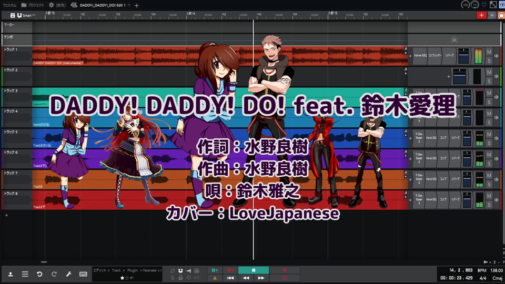Click the undo arrow icon
The width and height of the screenshot is (505, 284).
(x=39, y=274)
